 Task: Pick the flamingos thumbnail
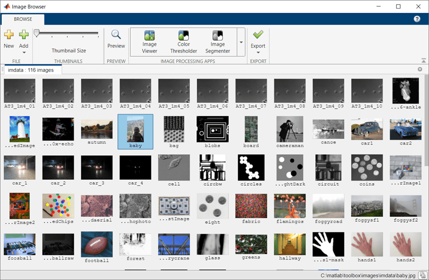tap(290, 206)
